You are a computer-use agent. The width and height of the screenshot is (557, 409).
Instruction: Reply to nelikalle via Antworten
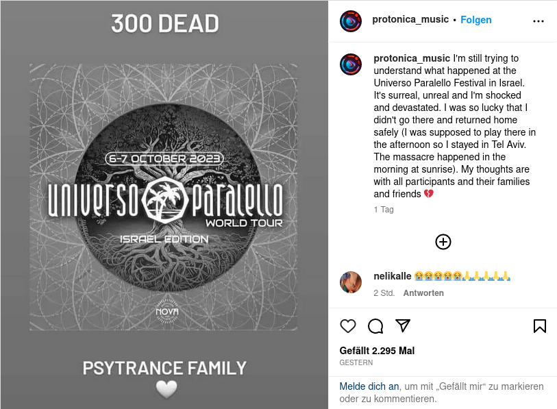pyautogui.click(x=423, y=293)
